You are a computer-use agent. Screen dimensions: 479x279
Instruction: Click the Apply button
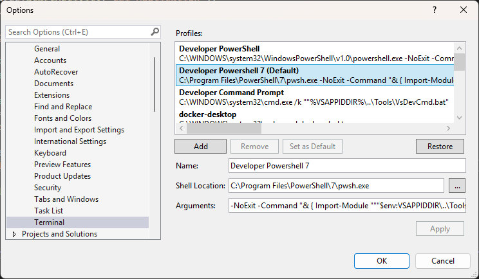click(440, 229)
